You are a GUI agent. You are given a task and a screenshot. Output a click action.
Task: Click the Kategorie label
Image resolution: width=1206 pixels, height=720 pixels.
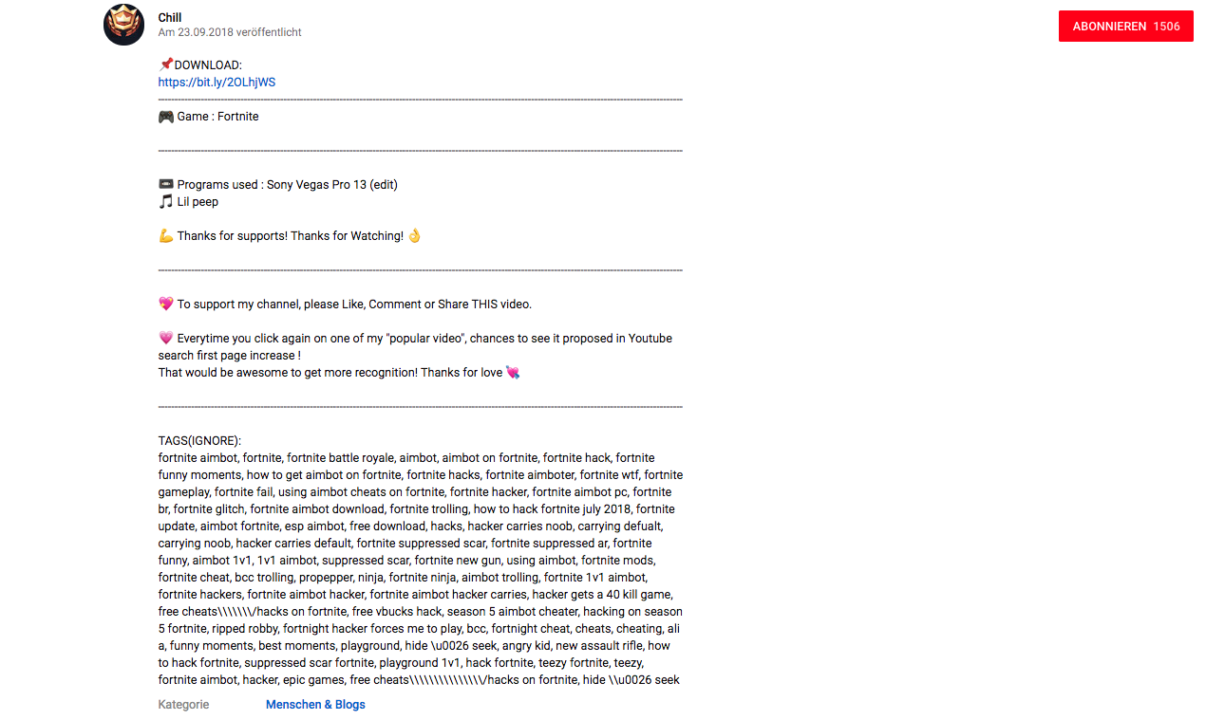point(184,705)
